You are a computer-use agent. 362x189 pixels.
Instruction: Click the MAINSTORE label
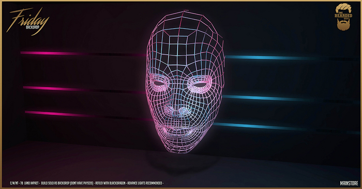point(349,183)
